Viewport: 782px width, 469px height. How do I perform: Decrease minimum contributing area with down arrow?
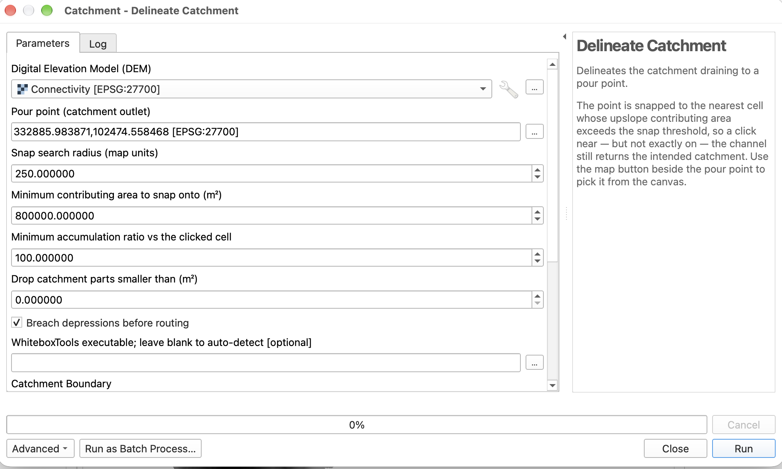(x=537, y=219)
